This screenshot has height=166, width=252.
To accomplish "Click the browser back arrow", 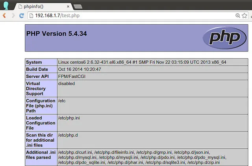I will tap(4, 15).
